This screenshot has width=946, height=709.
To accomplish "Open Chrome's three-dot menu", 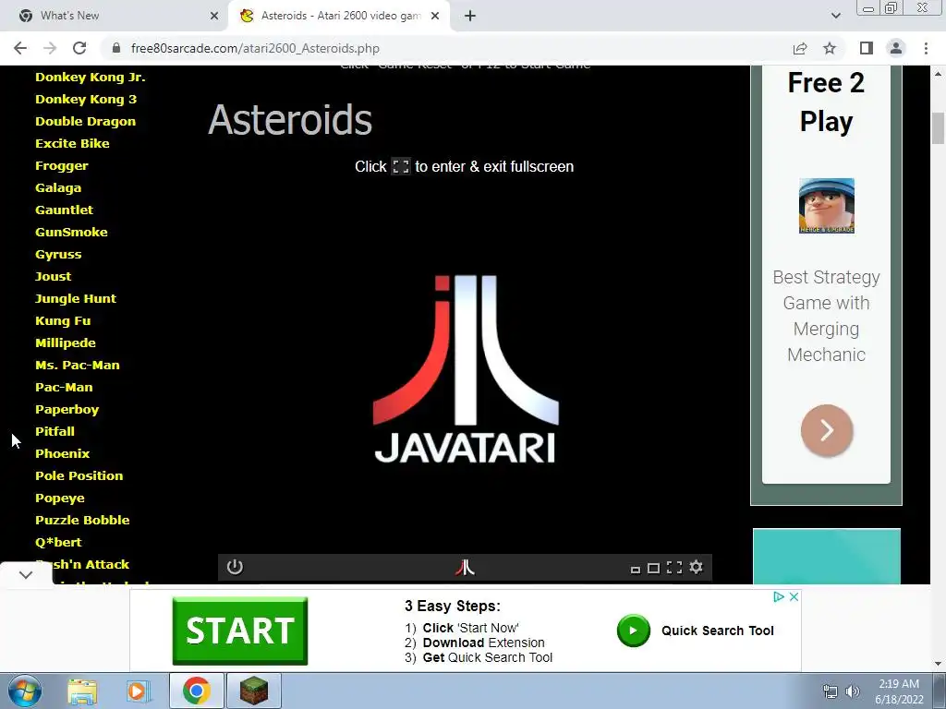I will [x=926, y=48].
